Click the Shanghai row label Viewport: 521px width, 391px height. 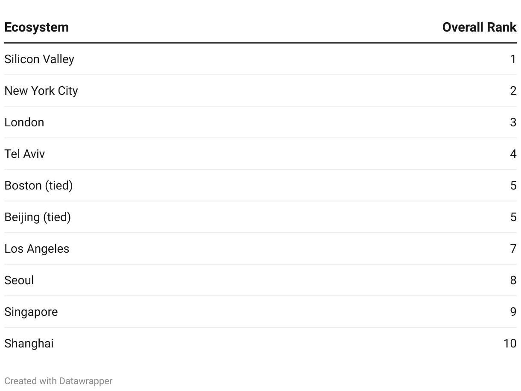coord(29,343)
